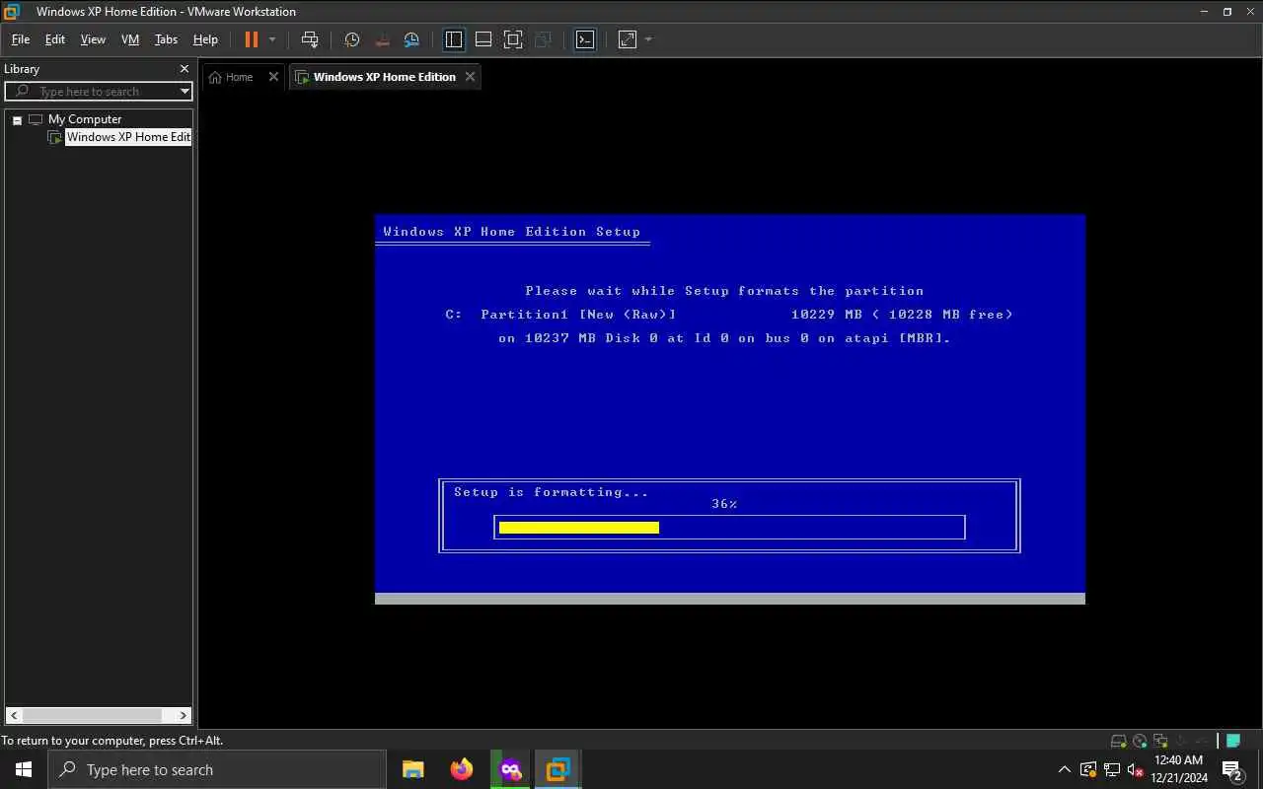Show hidden system tray icons
Image resolution: width=1263 pixels, height=789 pixels.
1064,769
